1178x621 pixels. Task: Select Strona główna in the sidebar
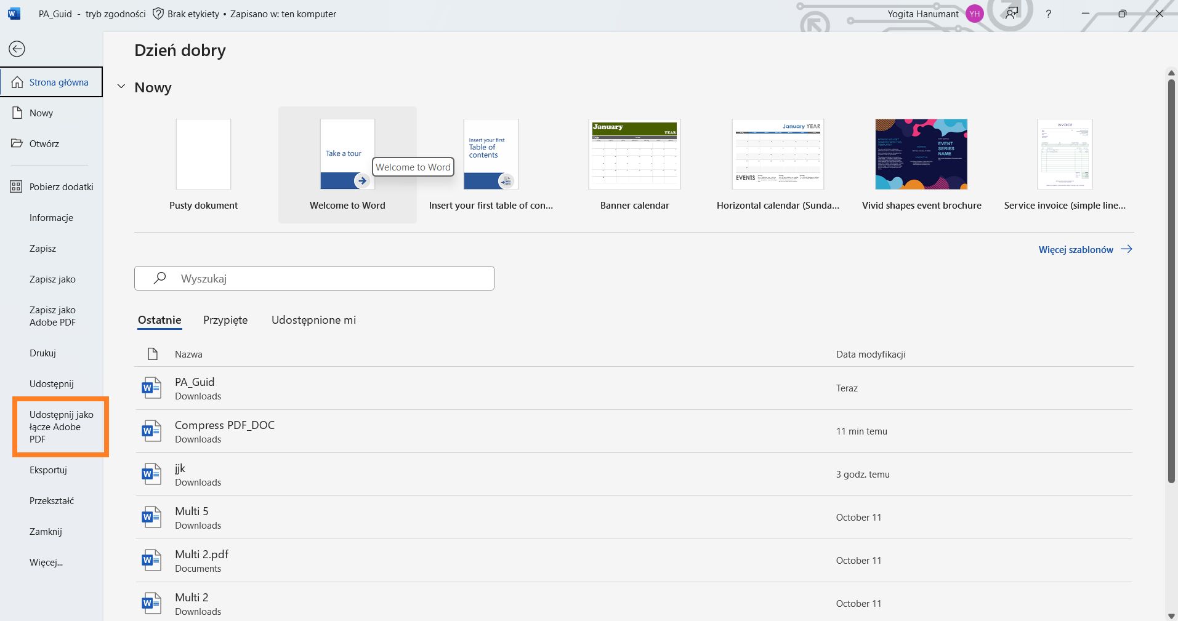coord(51,81)
